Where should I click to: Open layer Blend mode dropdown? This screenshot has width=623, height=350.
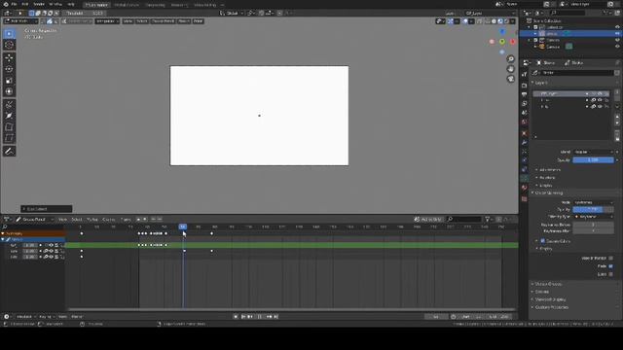coord(593,152)
